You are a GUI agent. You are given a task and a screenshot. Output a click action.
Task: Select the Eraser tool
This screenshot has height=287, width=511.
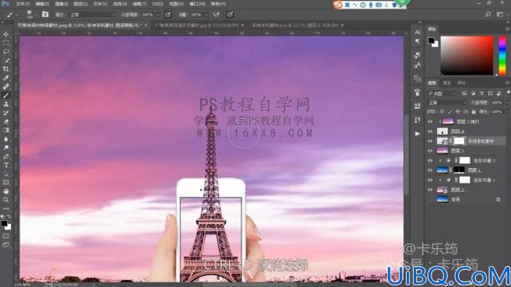coord(6,121)
